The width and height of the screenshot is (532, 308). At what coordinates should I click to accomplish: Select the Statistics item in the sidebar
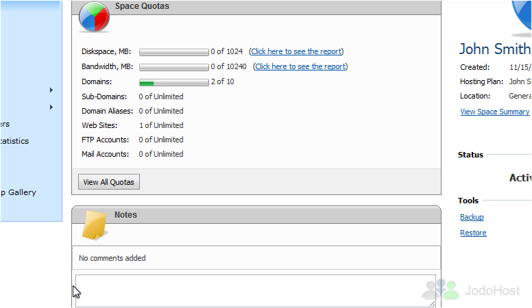pos(14,141)
